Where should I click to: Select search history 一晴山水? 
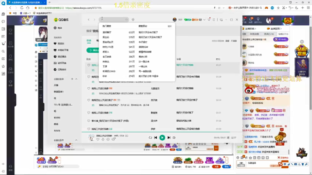(143, 66)
